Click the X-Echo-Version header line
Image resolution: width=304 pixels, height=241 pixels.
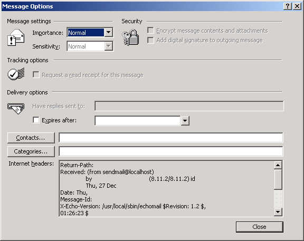pyautogui.click(x=133, y=206)
